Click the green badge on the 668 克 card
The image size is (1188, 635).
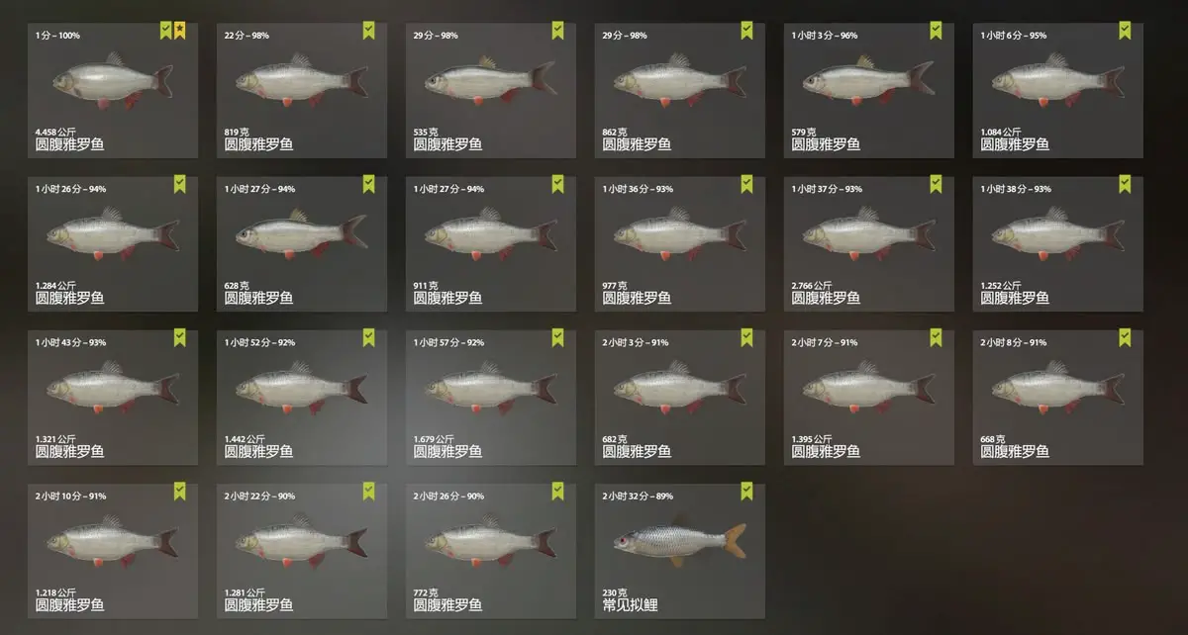point(1125,337)
